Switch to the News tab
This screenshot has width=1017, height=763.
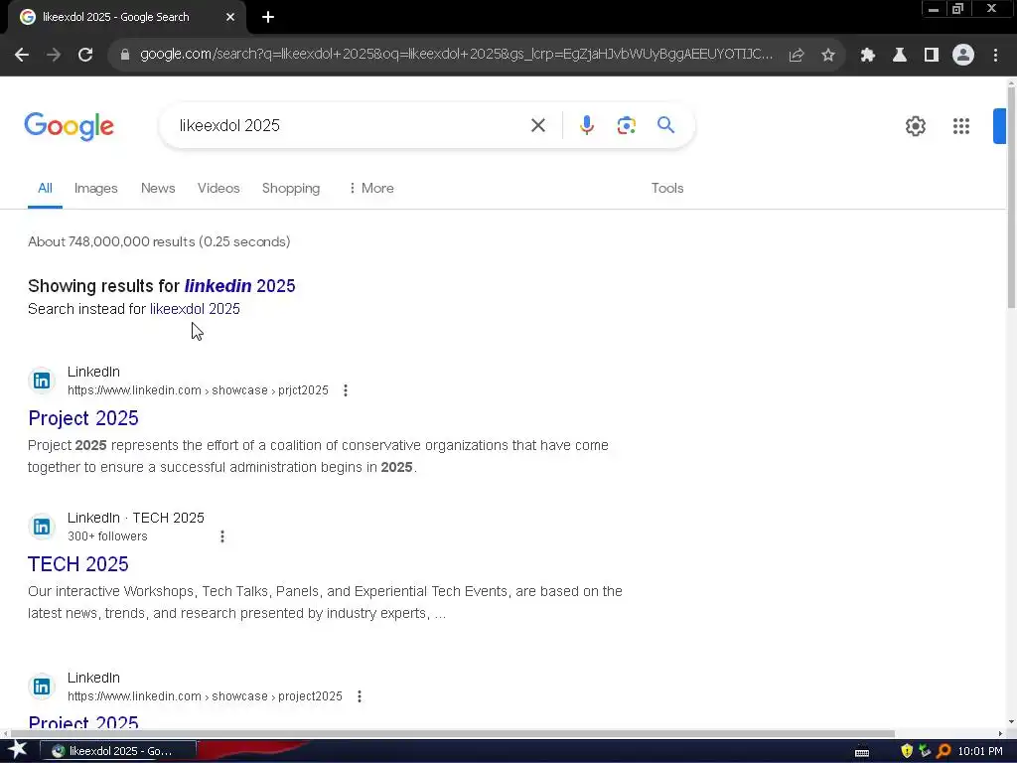click(158, 188)
